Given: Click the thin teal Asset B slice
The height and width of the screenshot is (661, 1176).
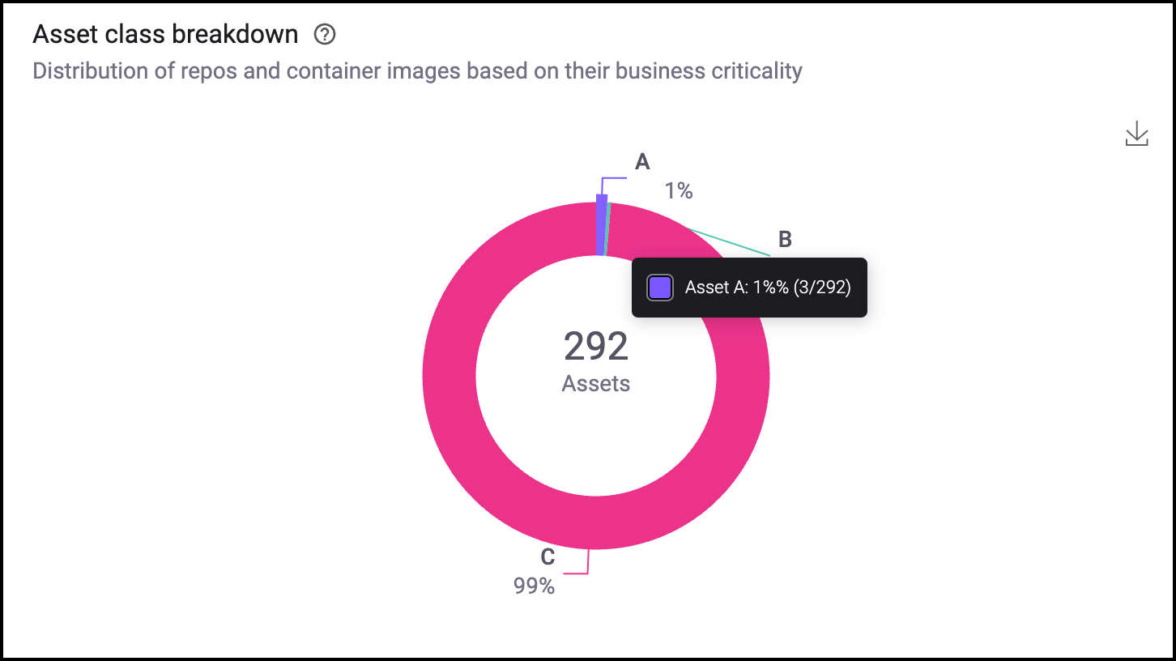Looking at the screenshot, I should pyautogui.click(x=607, y=229).
